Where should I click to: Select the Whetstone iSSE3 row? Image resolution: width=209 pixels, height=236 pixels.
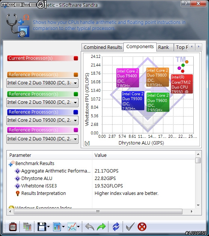101,186
